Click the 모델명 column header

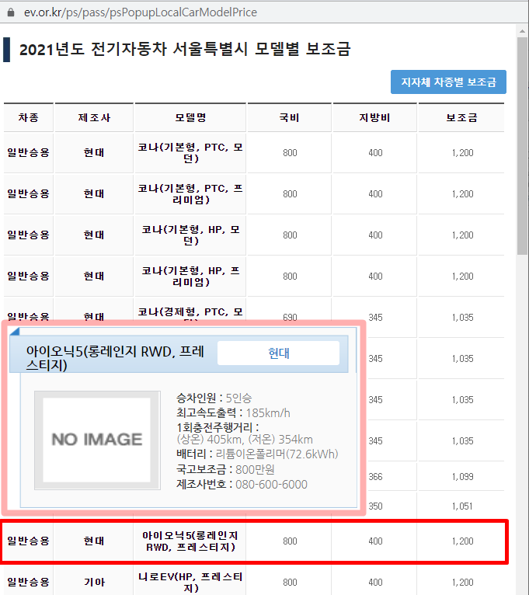pyautogui.click(x=190, y=117)
